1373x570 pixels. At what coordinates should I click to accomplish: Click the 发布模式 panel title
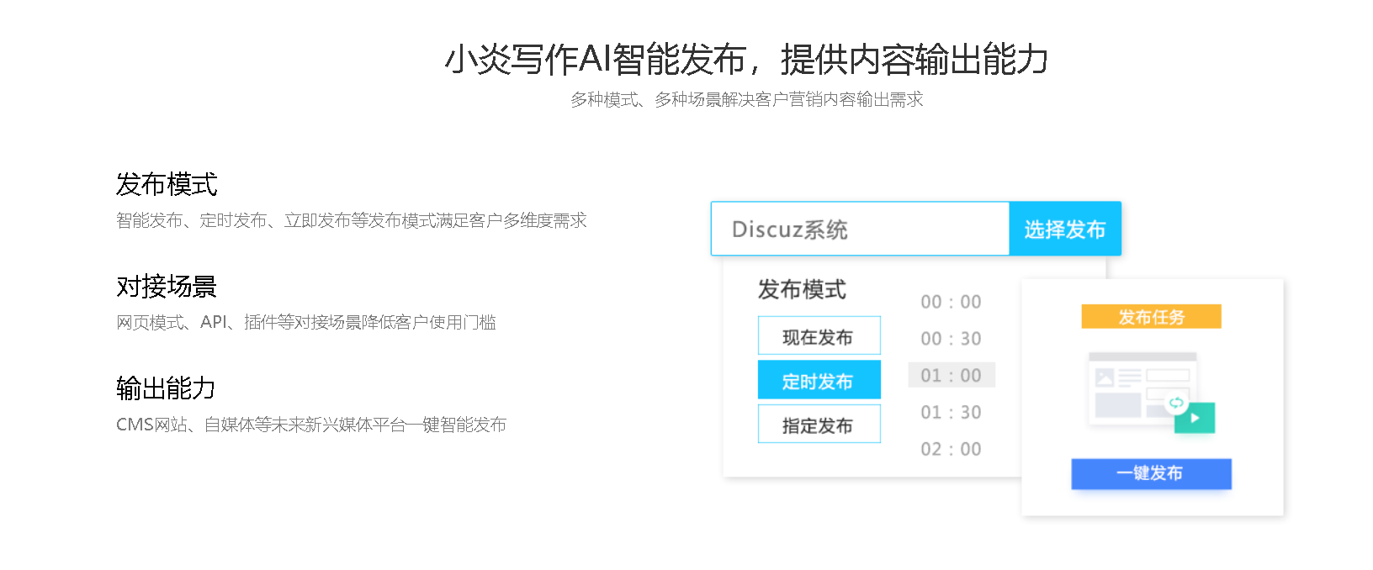pyautogui.click(x=802, y=289)
